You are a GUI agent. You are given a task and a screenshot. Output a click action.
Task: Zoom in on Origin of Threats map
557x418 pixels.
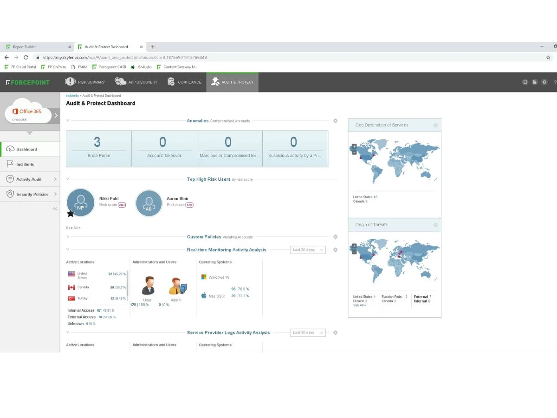354,246
